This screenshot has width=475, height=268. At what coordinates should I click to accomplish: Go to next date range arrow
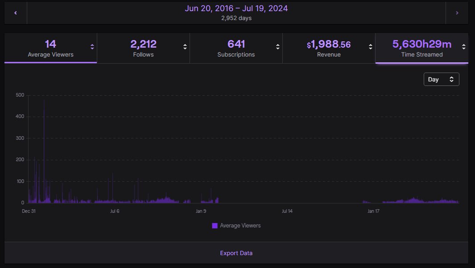click(457, 13)
